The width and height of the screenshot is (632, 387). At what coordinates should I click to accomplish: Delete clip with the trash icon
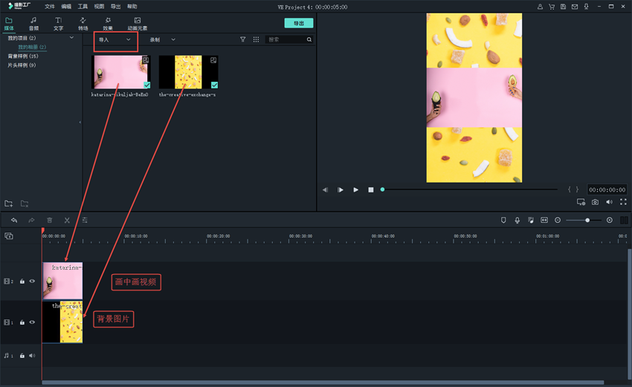(x=50, y=220)
